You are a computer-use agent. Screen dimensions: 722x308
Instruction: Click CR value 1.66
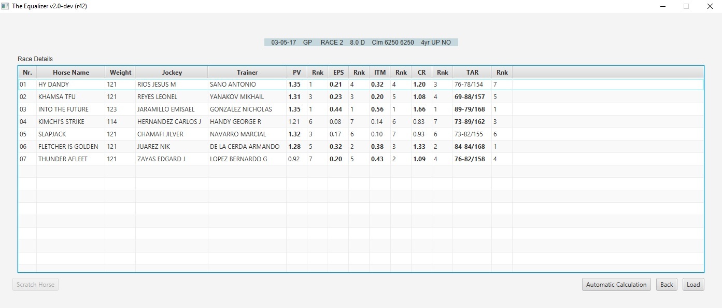click(x=419, y=109)
